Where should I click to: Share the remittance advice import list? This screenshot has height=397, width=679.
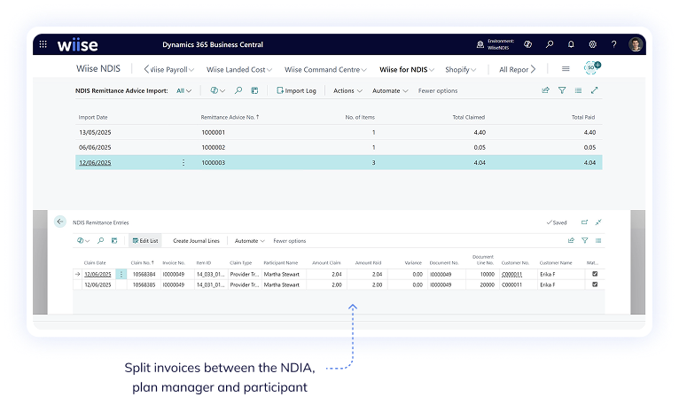coord(546,90)
